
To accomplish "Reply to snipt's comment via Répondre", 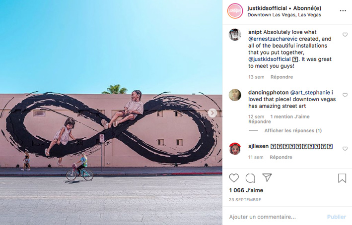I will (282, 77).
